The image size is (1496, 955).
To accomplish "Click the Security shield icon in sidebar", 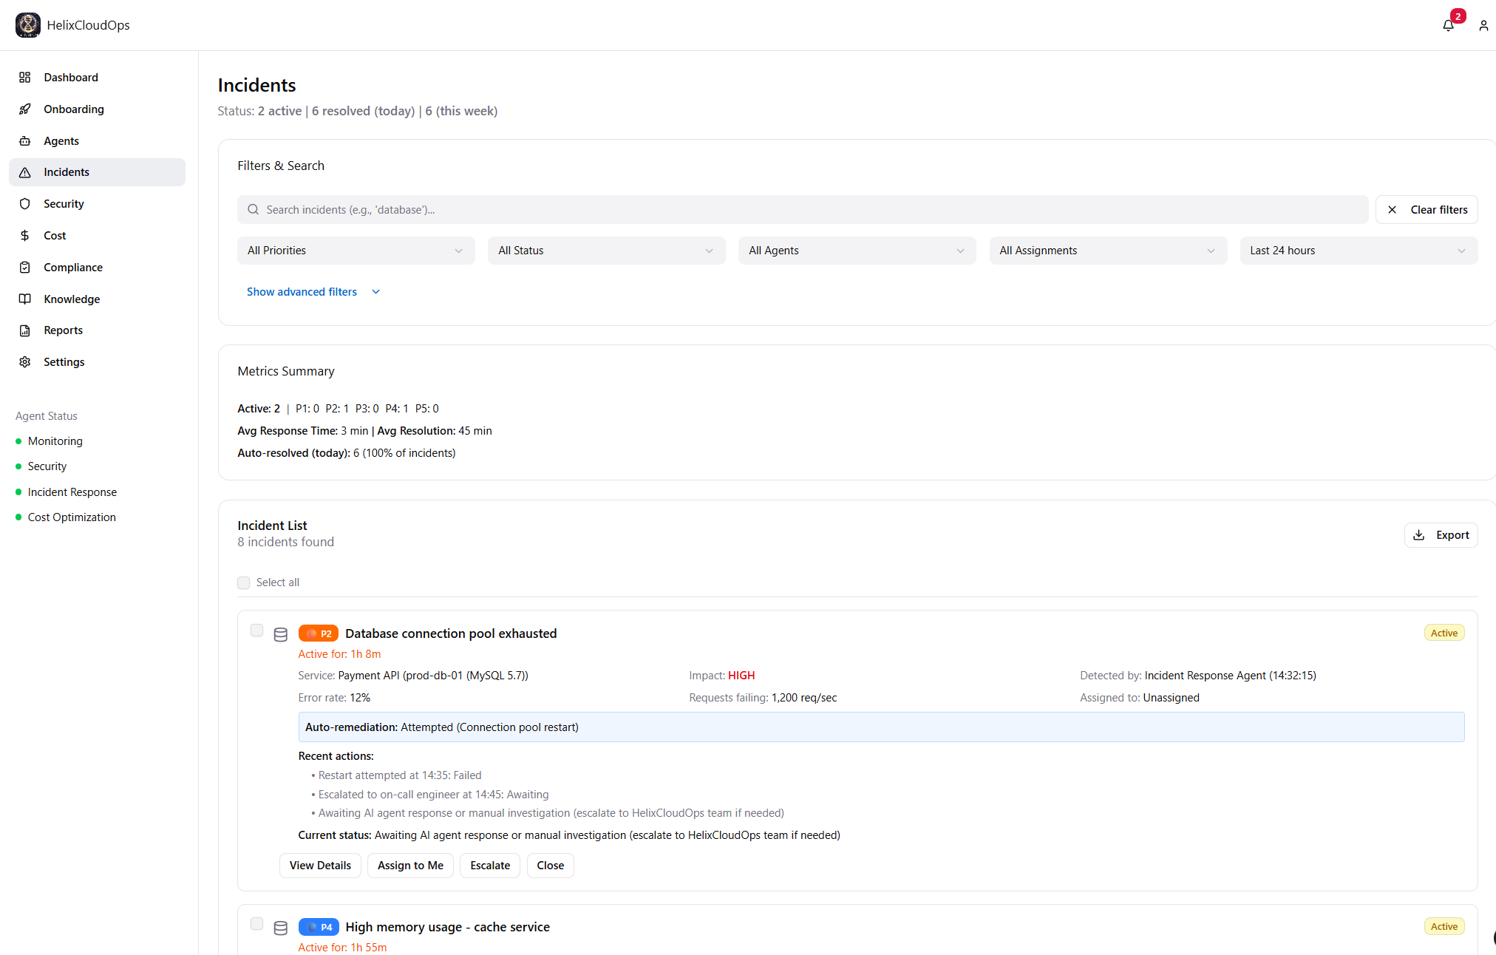I will pyautogui.click(x=25, y=204).
